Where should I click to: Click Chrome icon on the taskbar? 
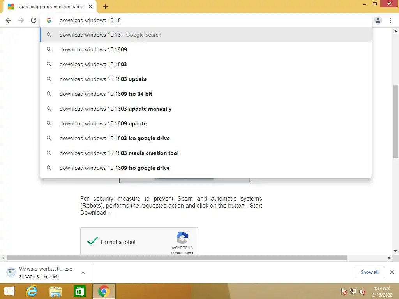pos(104,291)
